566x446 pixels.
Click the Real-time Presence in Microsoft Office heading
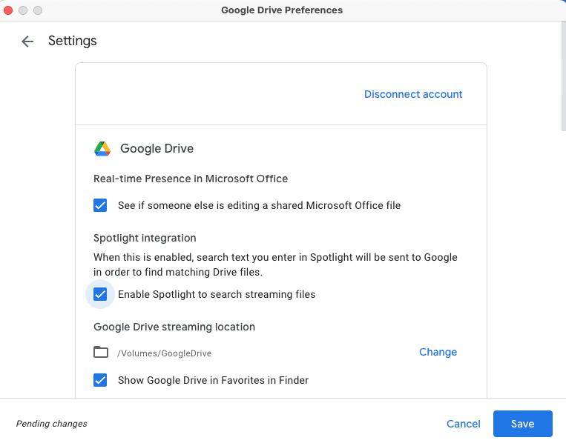(x=191, y=179)
